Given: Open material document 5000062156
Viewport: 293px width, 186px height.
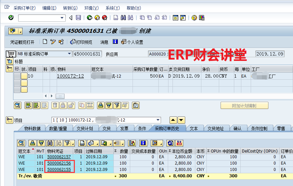Looking at the screenshot, I should coord(59,163).
